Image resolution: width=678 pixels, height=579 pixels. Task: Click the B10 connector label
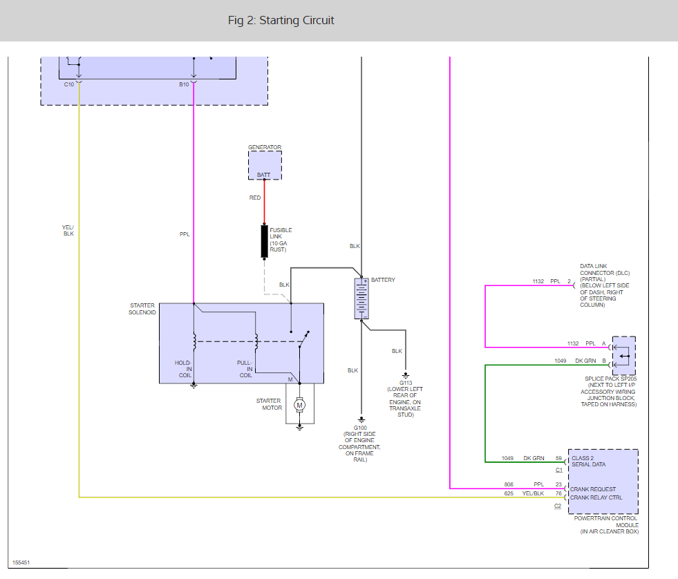pos(185,84)
